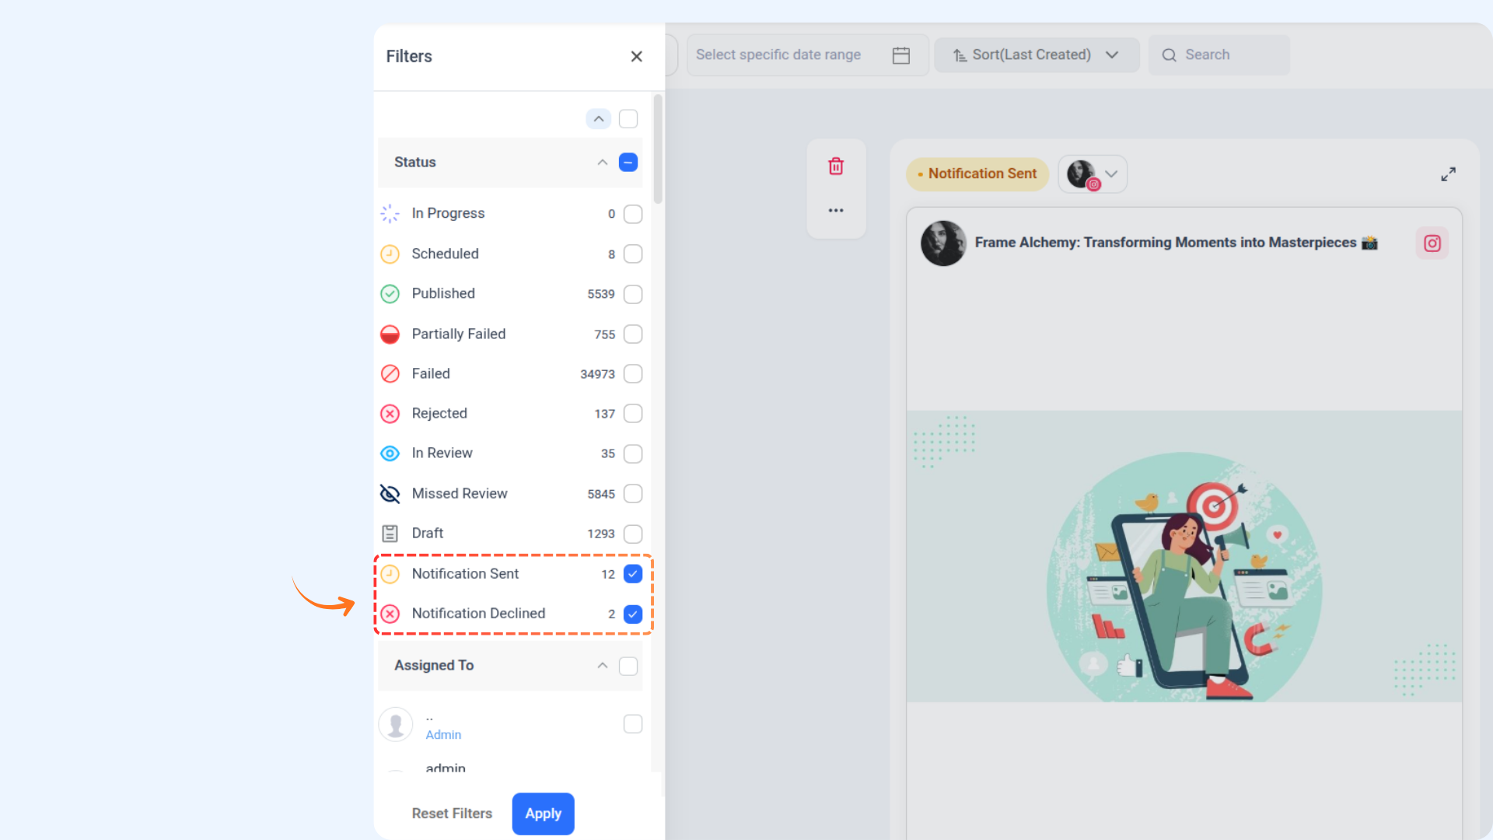
Task: Click the Apply button
Action: coord(543,814)
